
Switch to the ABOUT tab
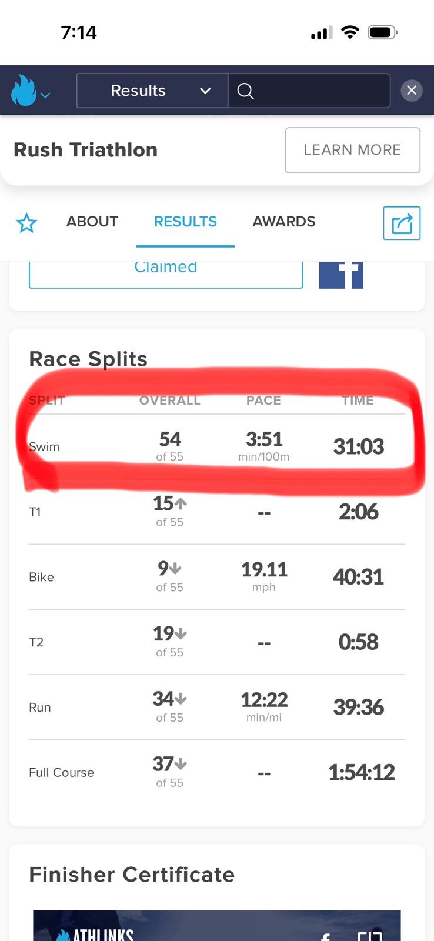92,222
